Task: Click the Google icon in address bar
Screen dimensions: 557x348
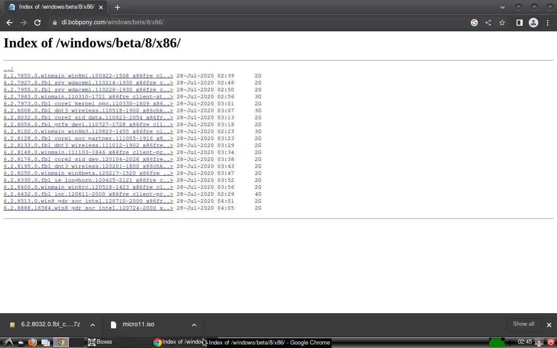Action: coord(474,23)
